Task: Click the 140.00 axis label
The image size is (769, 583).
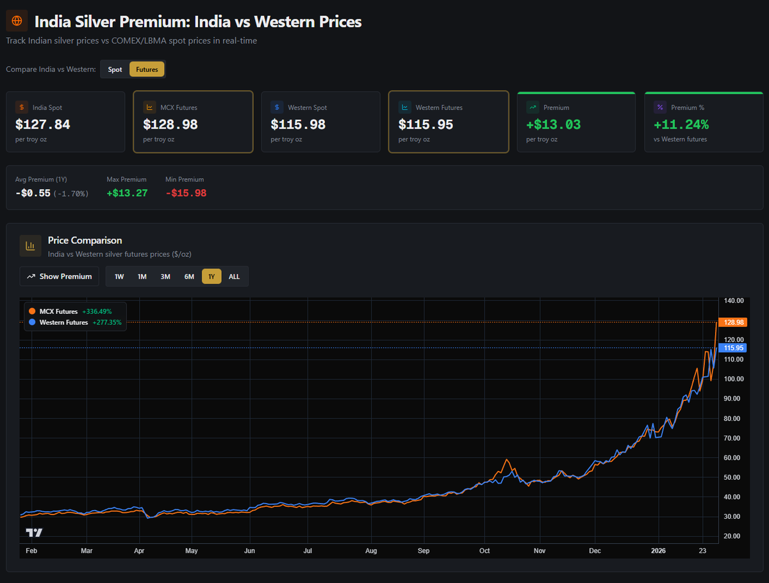Action: (x=734, y=300)
